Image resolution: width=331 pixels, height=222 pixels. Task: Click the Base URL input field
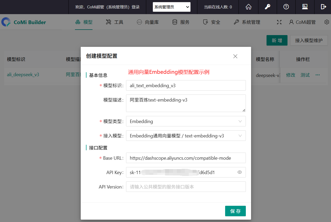(x=186, y=158)
